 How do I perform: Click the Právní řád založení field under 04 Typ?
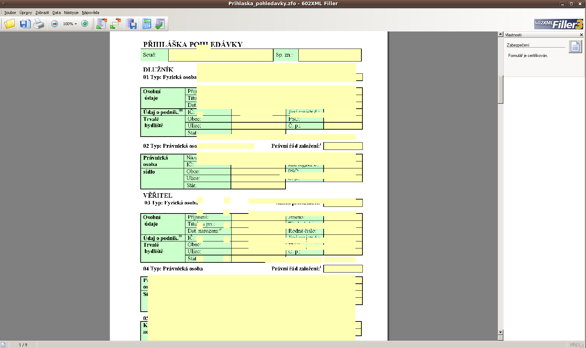tap(343, 269)
